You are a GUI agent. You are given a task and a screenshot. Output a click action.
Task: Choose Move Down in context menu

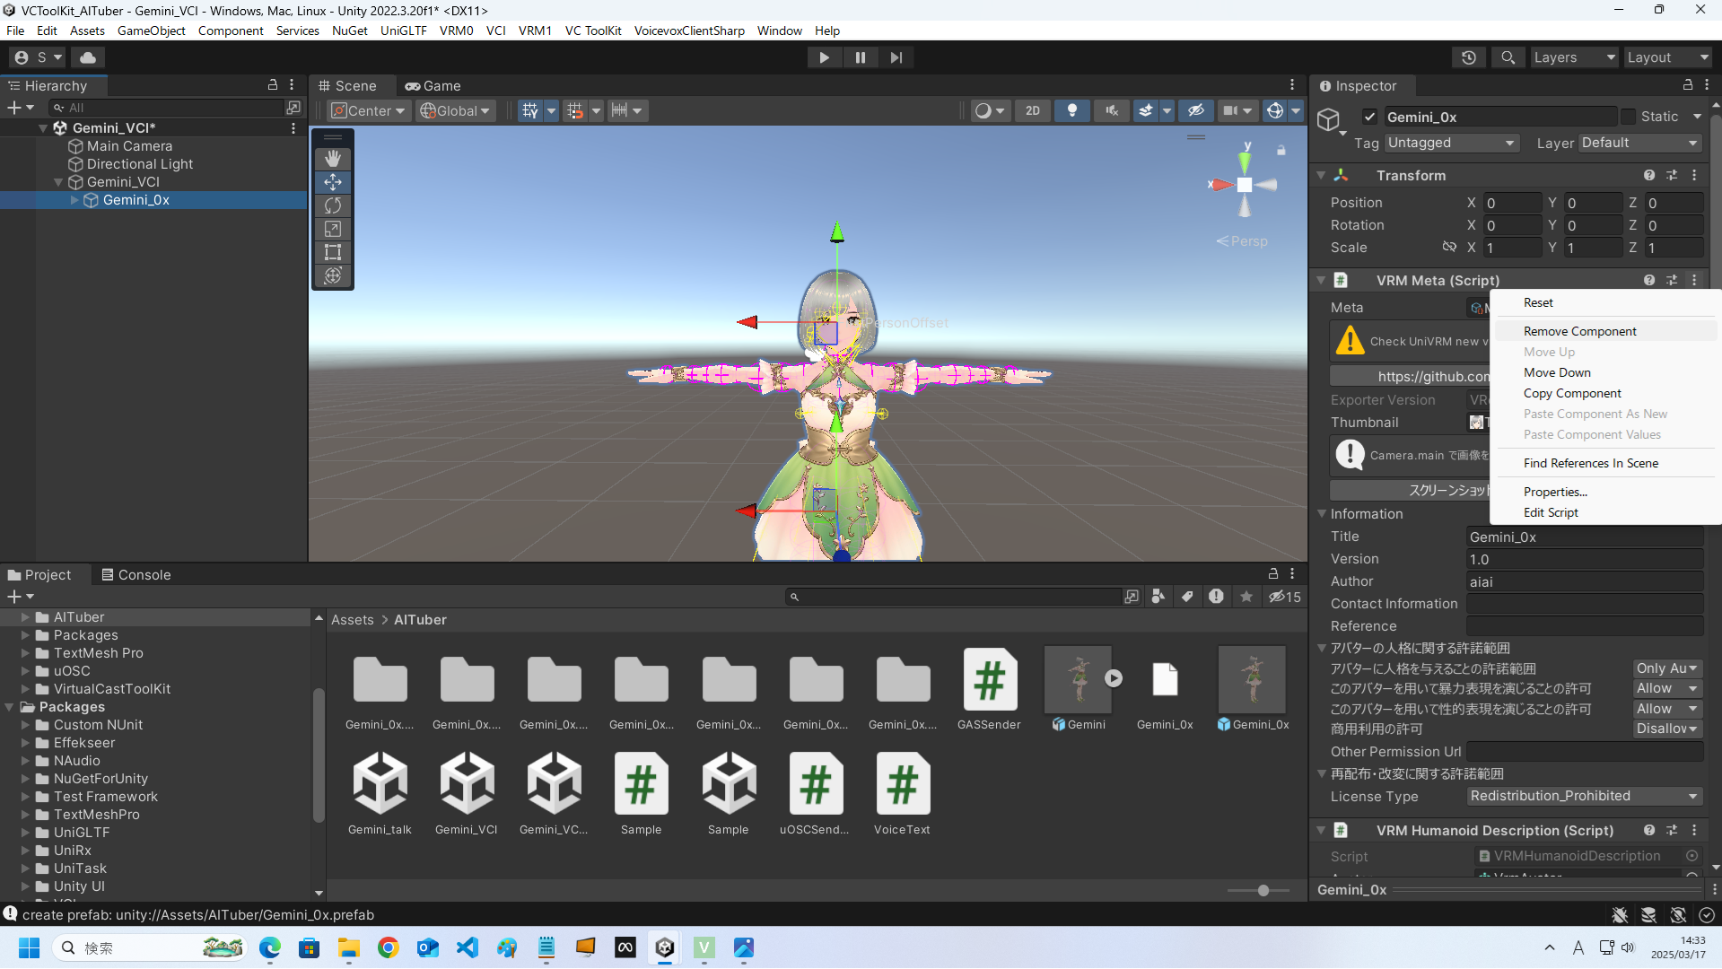click(x=1557, y=372)
